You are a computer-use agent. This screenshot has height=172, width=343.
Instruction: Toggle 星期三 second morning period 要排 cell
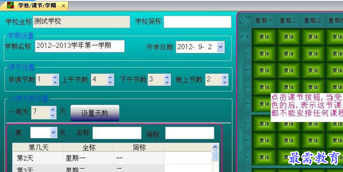tap(313, 70)
